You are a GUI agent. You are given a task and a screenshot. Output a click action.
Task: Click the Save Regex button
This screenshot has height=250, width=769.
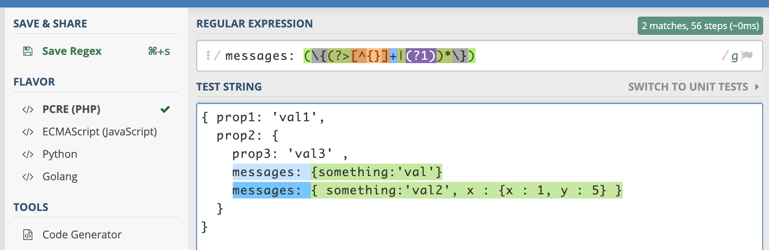point(71,51)
